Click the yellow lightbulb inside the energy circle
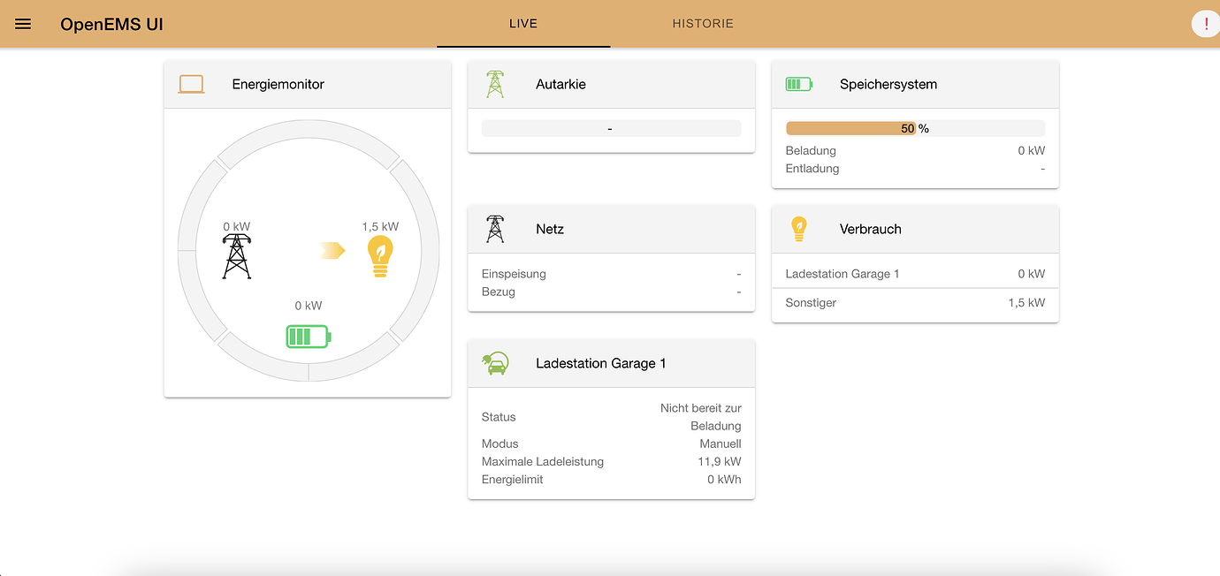Viewport: 1220px width, 576px height. tap(380, 256)
